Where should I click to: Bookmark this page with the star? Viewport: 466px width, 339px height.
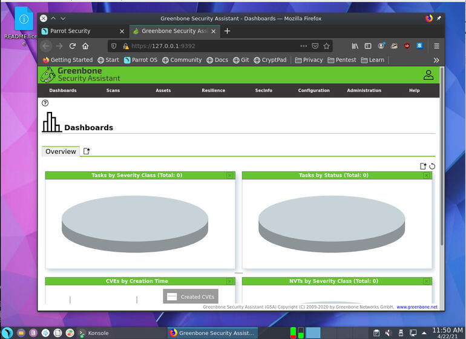coord(327,46)
